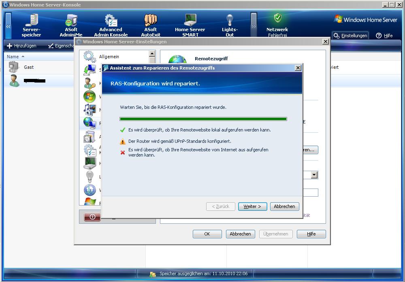Click the Allgemein gear icon
The image size is (405, 282).
point(90,56)
